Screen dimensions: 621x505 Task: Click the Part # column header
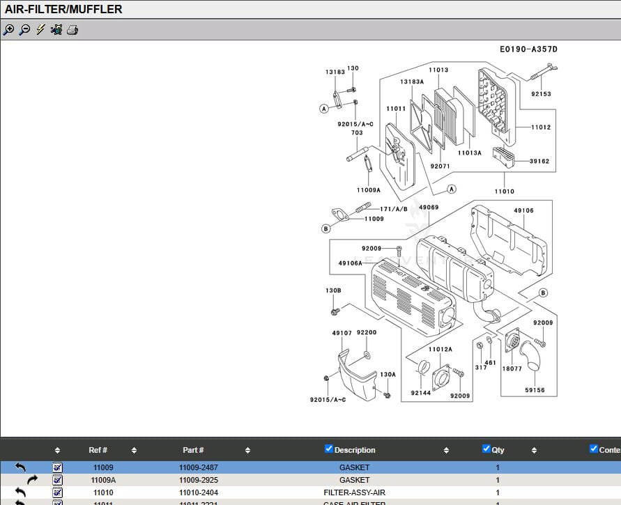coord(193,450)
